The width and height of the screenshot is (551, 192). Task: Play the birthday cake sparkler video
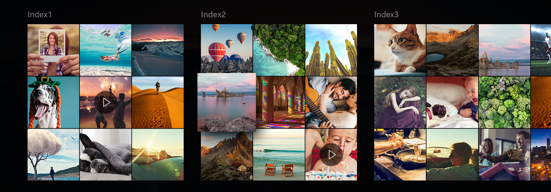331,155
